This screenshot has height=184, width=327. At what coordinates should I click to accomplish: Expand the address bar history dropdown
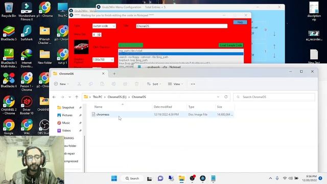[x=218, y=97]
